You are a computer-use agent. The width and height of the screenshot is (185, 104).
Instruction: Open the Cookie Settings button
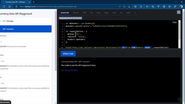(5, 102)
